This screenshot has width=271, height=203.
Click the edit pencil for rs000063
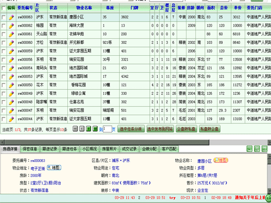pos(11,17)
